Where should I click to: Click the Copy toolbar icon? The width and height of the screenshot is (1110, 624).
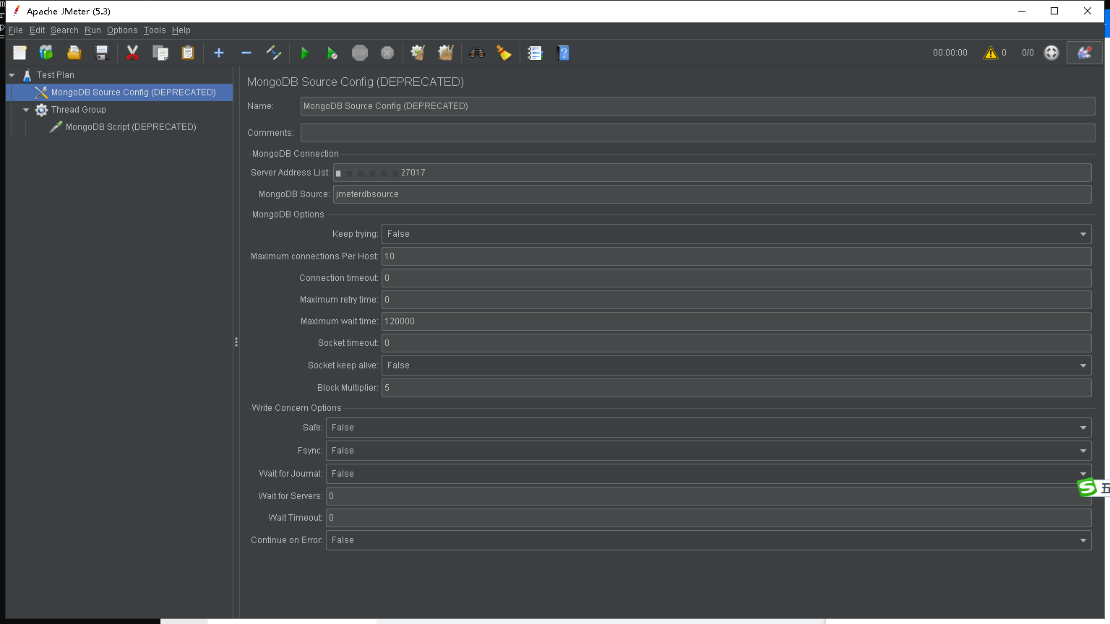(x=160, y=53)
